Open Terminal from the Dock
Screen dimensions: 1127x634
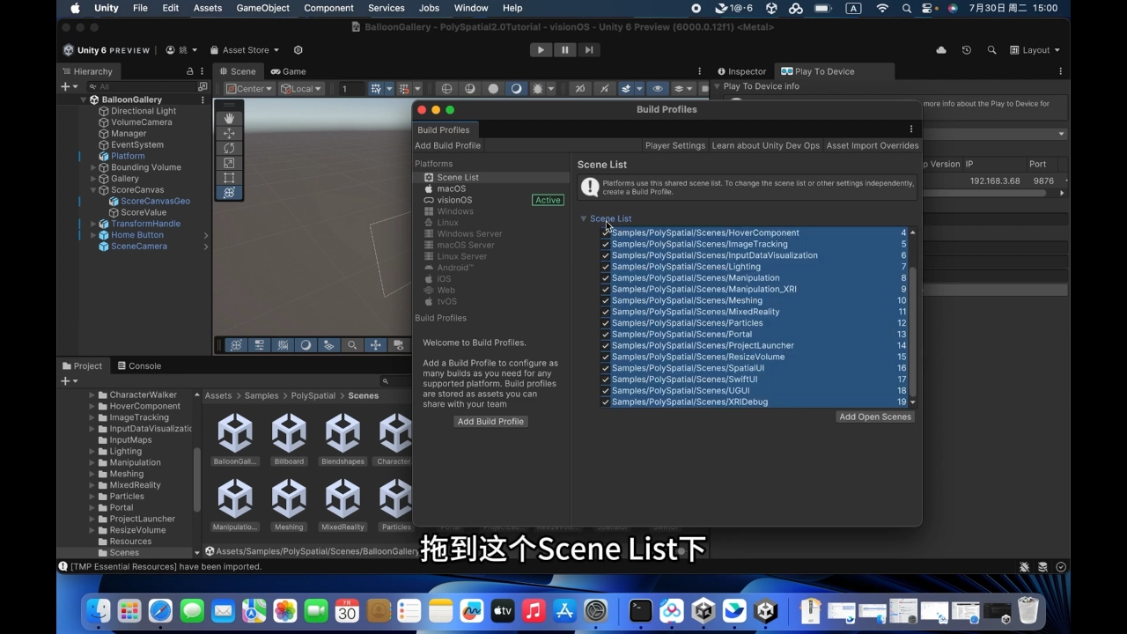(641, 610)
